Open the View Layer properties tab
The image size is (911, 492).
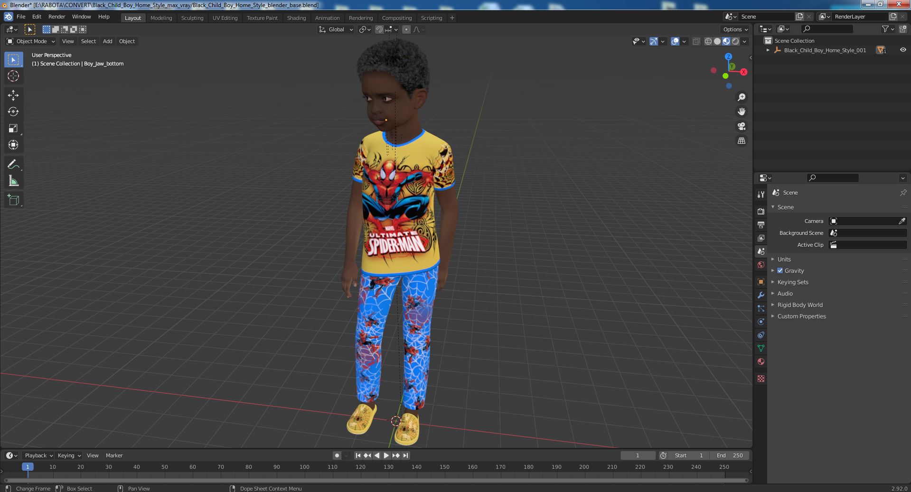point(761,238)
